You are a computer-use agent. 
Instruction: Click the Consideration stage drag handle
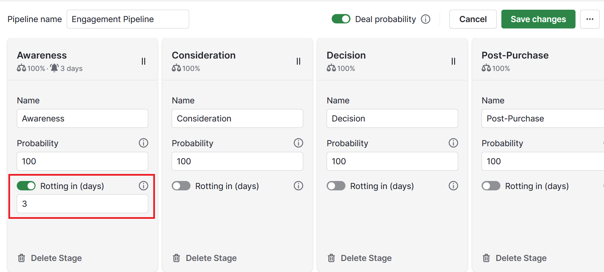pos(298,61)
